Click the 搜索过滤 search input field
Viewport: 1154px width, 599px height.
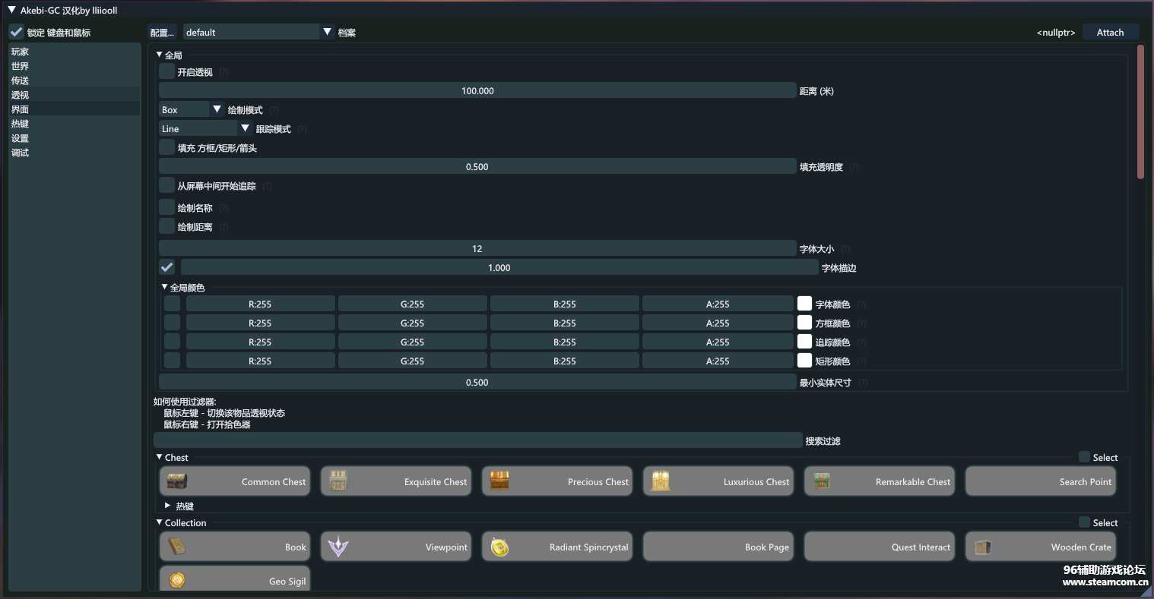[477, 440]
